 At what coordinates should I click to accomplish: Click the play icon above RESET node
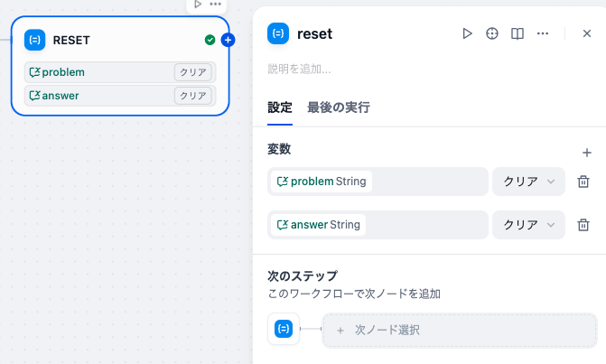point(198,5)
